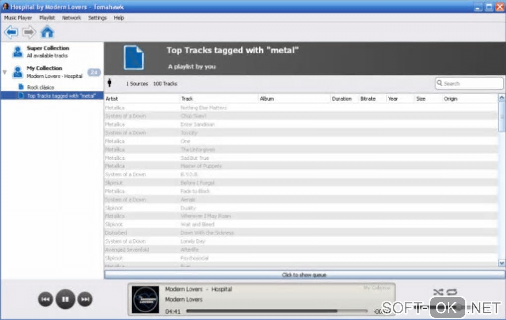
Task: Open the Settings menu
Action: (97, 18)
